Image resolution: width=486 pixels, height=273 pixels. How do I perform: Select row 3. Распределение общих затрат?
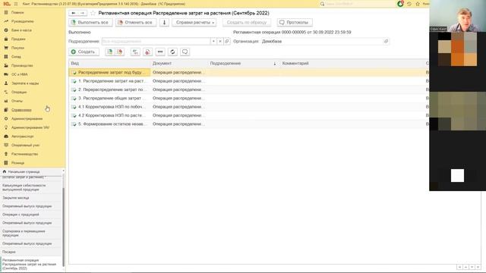point(109,98)
